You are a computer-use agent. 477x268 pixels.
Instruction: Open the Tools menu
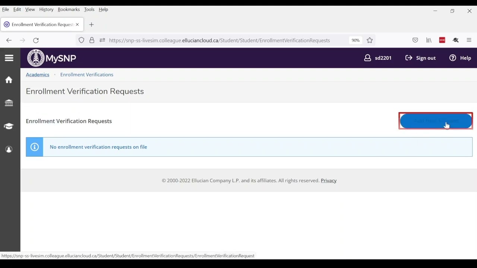(89, 9)
